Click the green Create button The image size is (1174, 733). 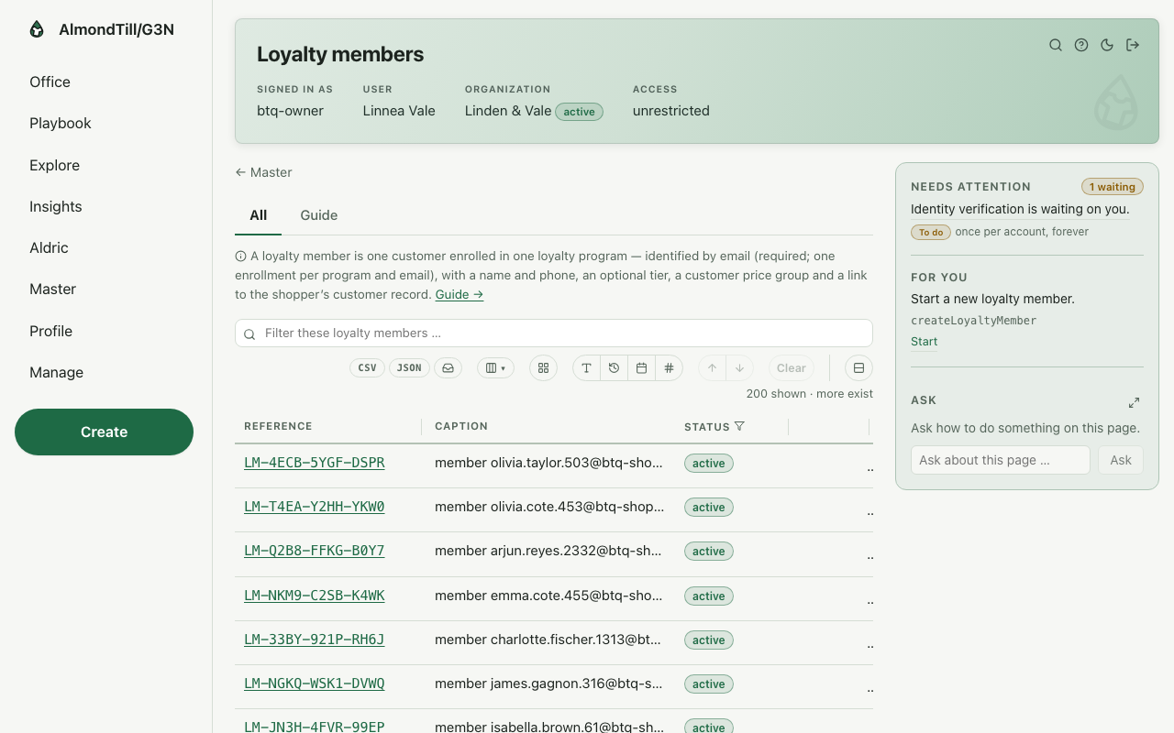(104, 432)
